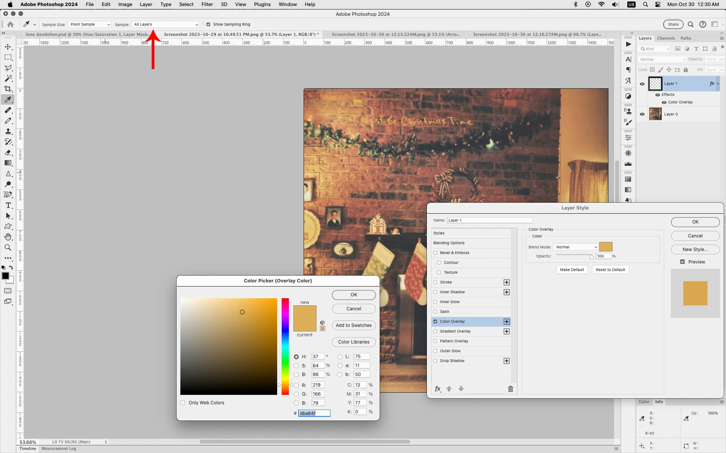Pick the Hand tool

pyautogui.click(x=8, y=237)
